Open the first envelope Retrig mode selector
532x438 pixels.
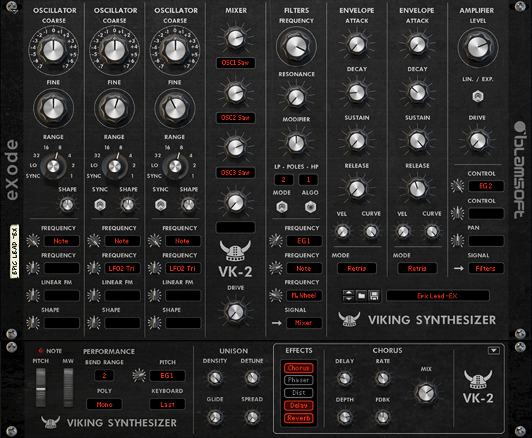[x=356, y=268]
